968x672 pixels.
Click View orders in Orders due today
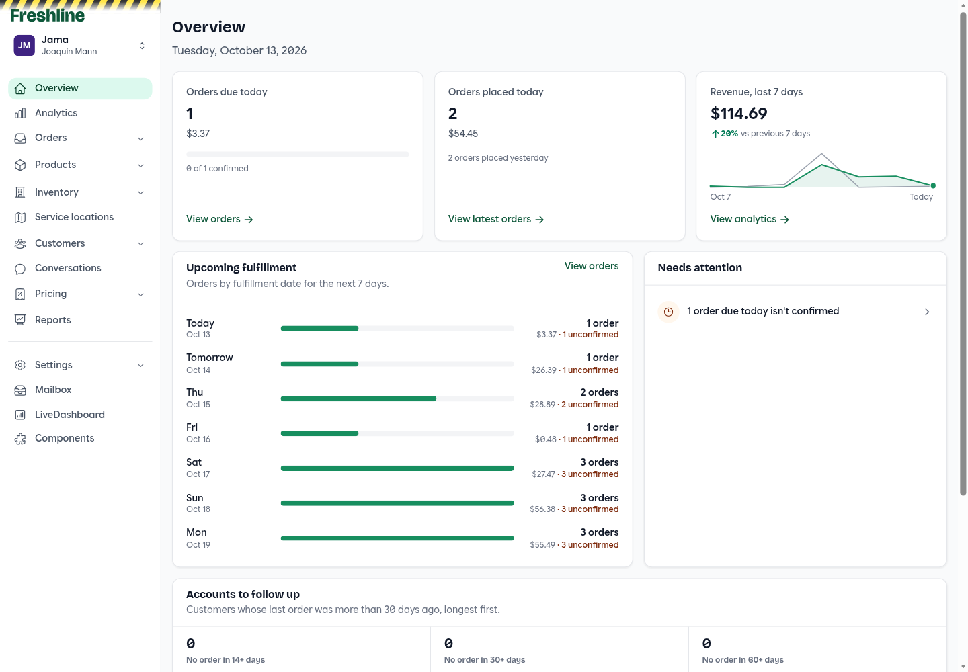(220, 219)
